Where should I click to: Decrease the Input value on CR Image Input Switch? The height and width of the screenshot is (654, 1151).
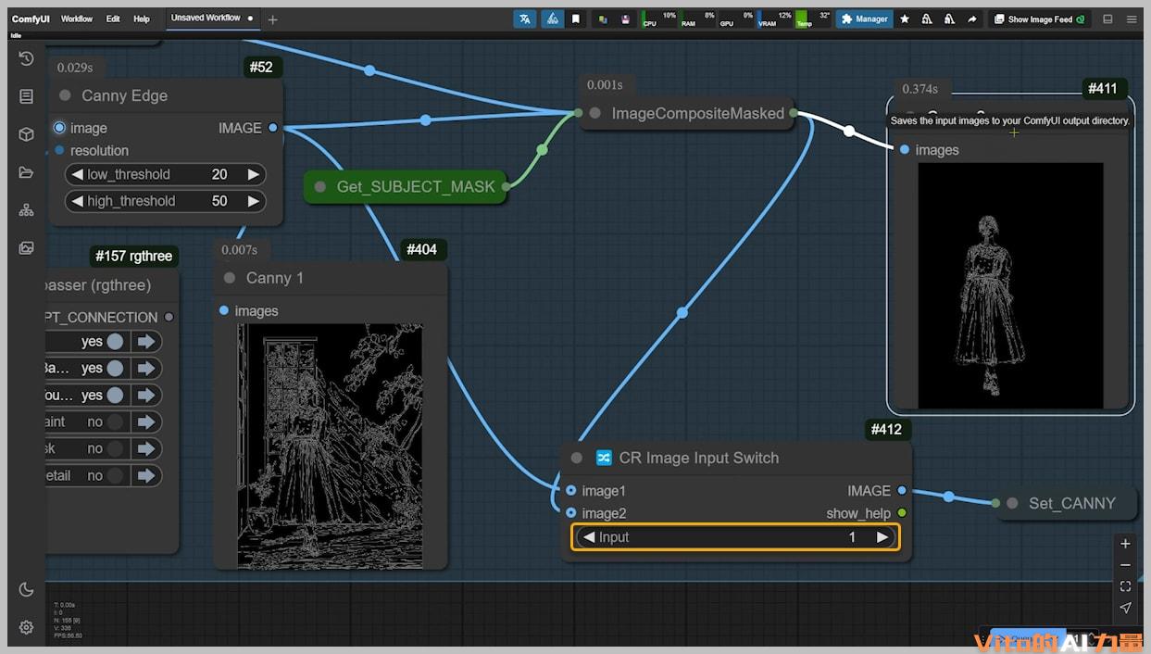pyautogui.click(x=589, y=537)
